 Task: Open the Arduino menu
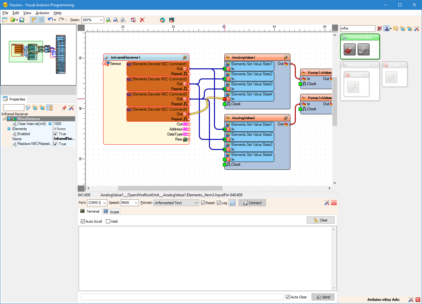pos(42,13)
